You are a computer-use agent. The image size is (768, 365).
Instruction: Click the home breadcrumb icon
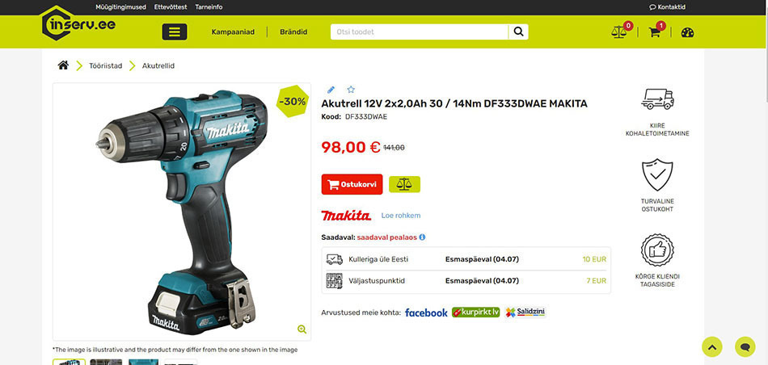[63, 65]
